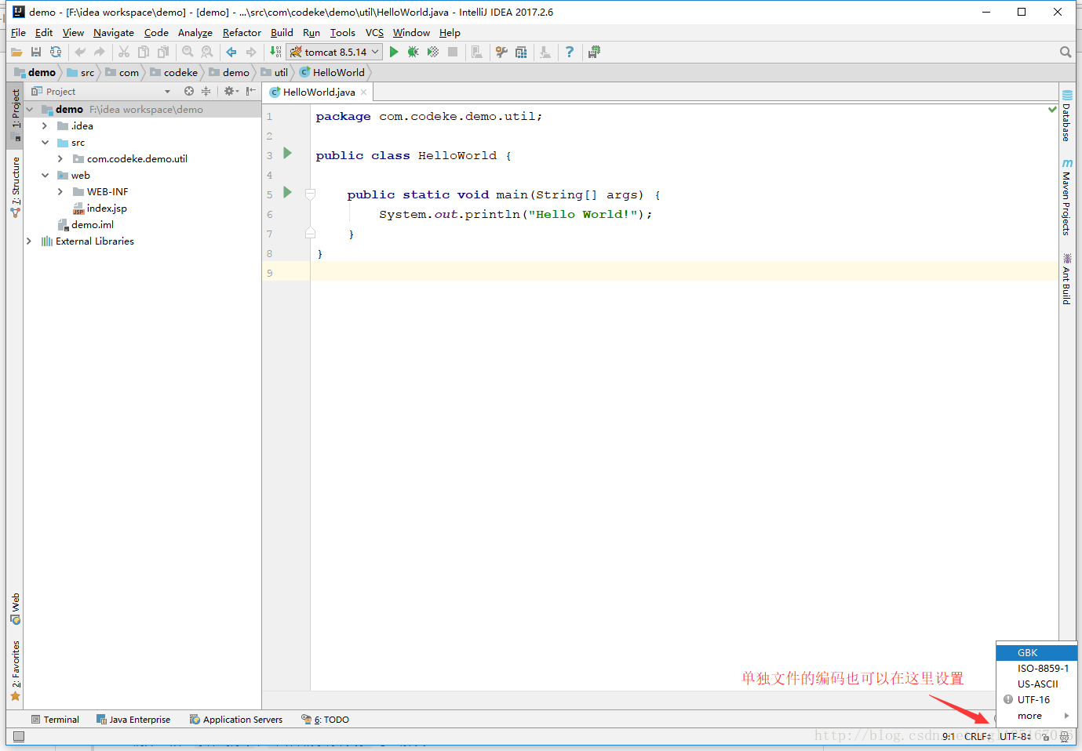Open Settings via the wrench icon

pyautogui.click(x=502, y=52)
